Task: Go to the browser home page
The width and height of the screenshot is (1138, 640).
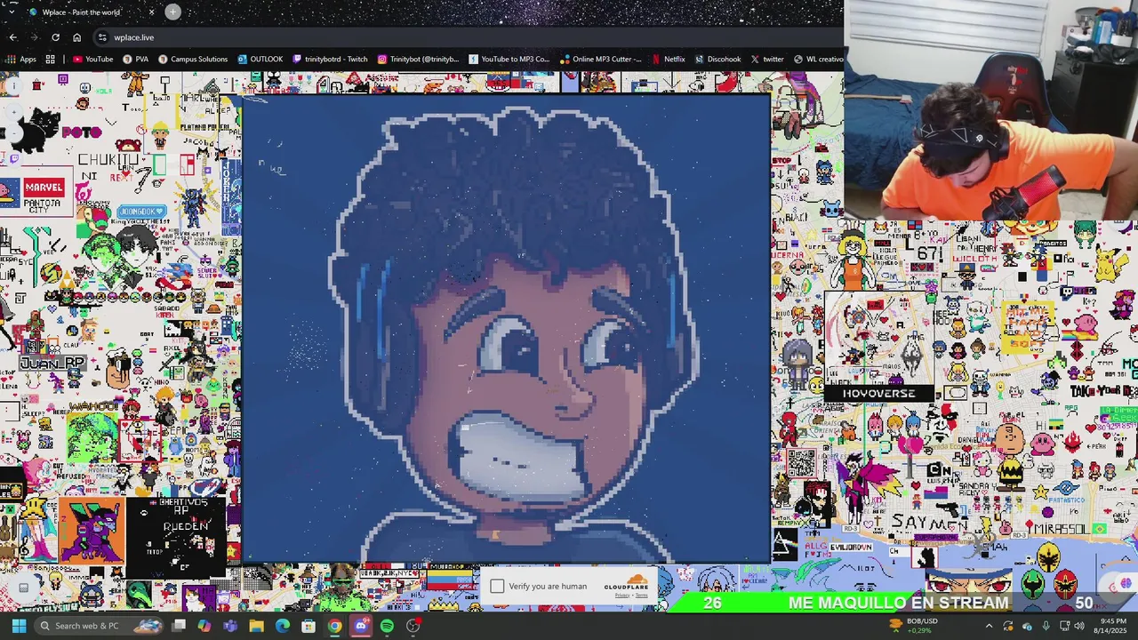Action: (x=76, y=37)
